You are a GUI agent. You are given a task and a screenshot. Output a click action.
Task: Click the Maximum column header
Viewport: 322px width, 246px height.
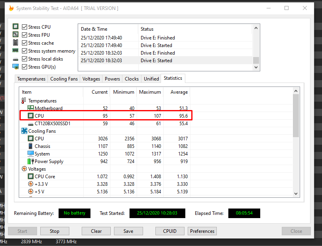[150, 92]
